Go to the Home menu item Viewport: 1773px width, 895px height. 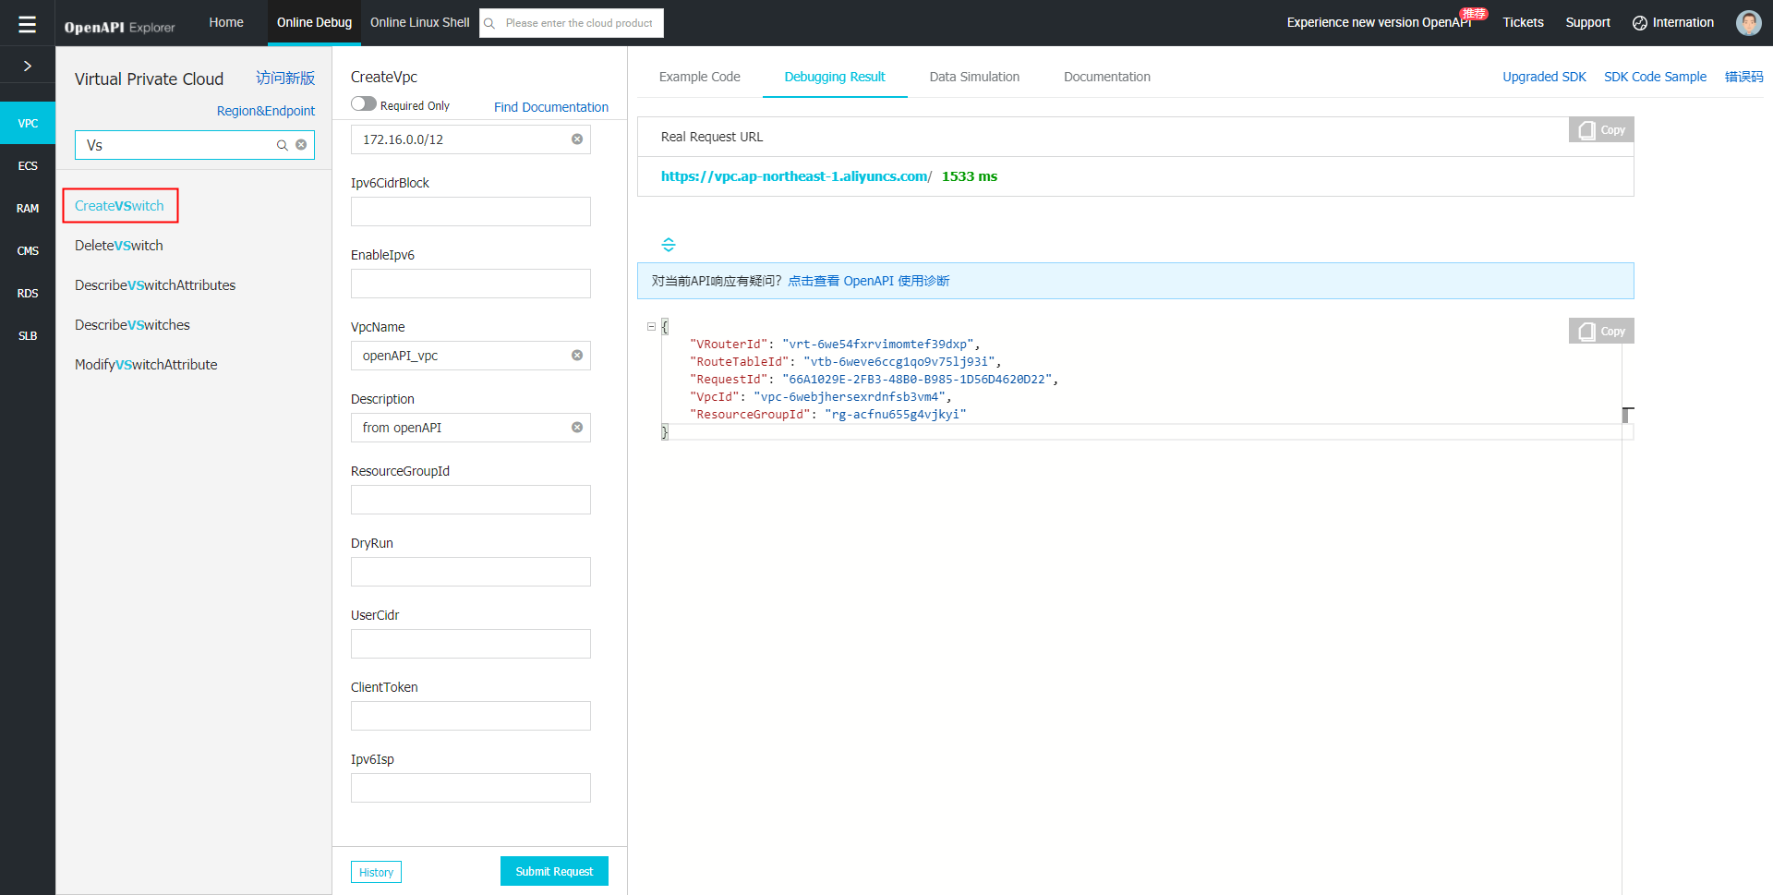pyautogui.click(x=226, y=22)
